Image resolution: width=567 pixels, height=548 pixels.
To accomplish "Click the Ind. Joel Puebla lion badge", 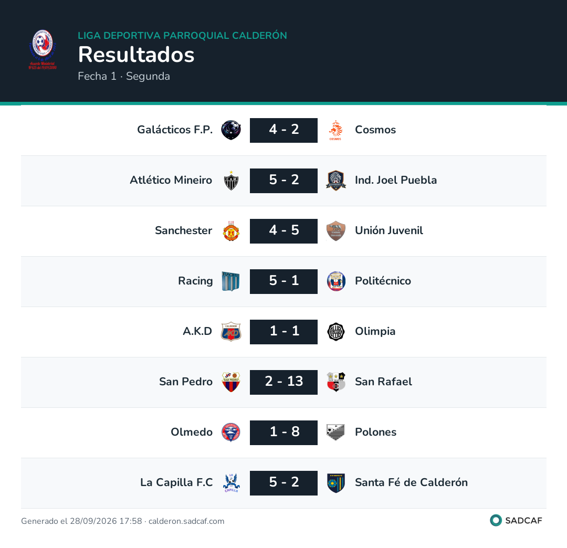I will click(336, 181).
